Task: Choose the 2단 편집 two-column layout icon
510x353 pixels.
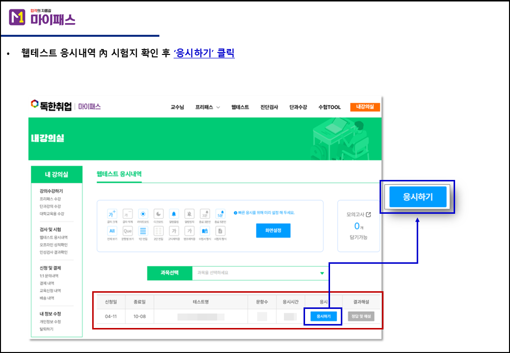Action: coord(158,231)
